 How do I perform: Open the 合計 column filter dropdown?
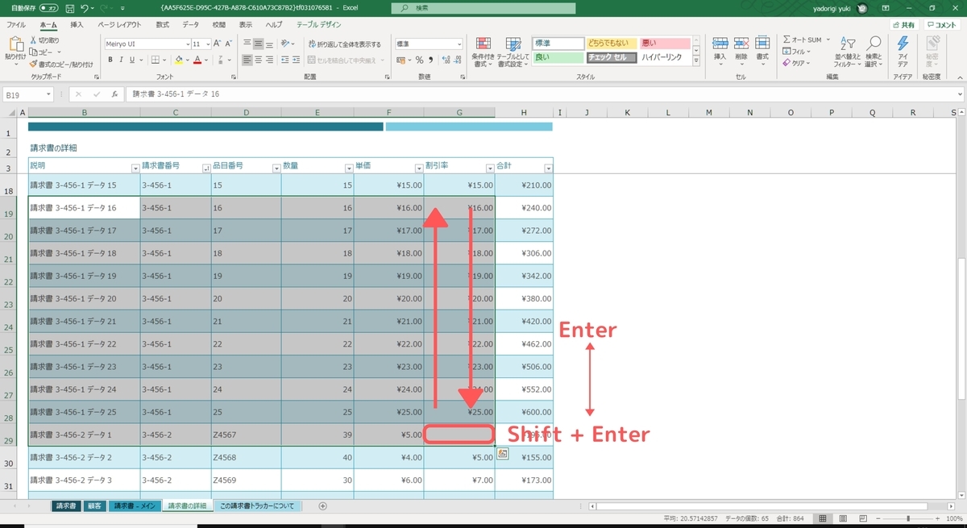tap(549, 168)
